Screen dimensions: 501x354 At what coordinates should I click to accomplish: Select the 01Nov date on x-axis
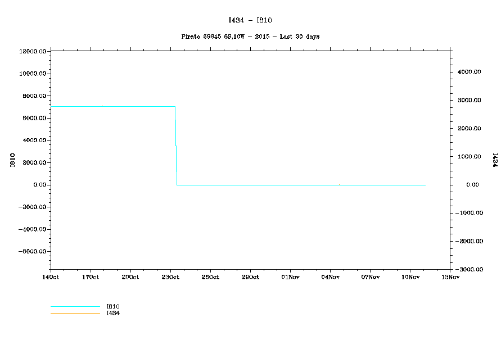[290, 277]
